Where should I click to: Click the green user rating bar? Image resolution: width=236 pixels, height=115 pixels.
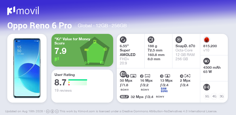78,80
